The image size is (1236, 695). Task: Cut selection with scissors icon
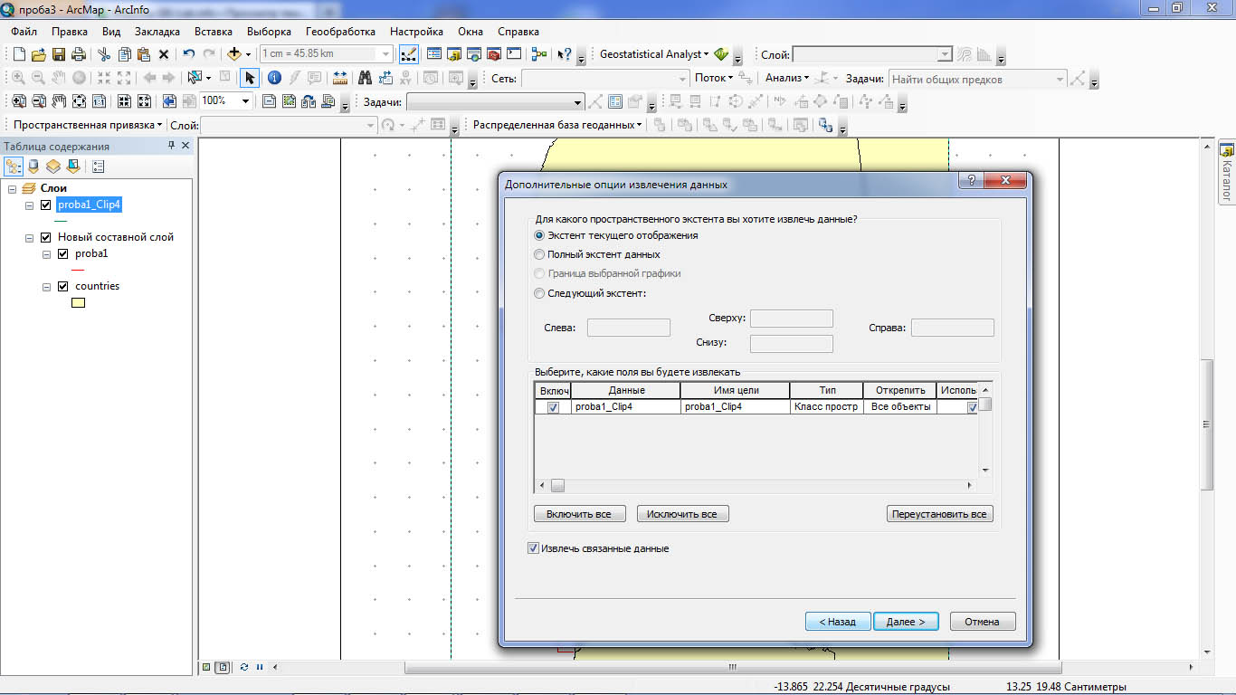pos(104,54)
